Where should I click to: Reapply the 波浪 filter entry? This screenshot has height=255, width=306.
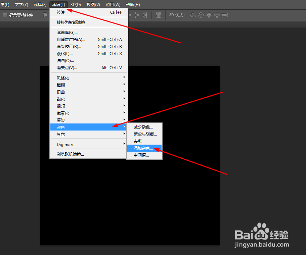click(89, 12)
